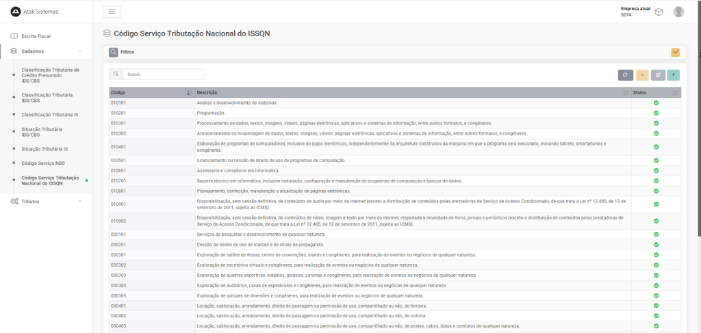Screen dimensions: 701x333
Task: Click the refresh table button
Action: click(x=625, y=75)
